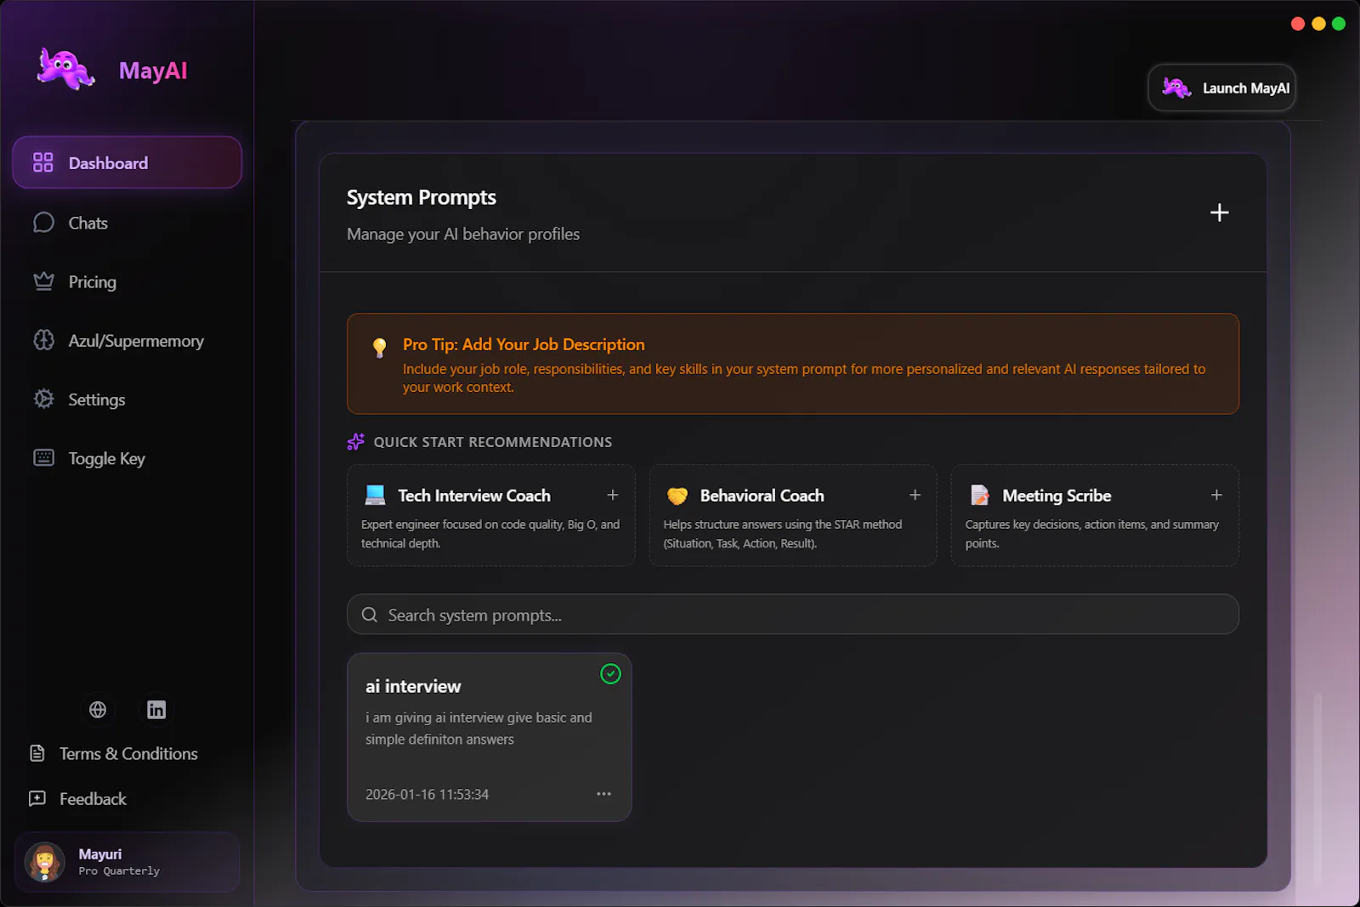
Task: Click the Chats speech bubble icon
Action: [x=43, y=223]
